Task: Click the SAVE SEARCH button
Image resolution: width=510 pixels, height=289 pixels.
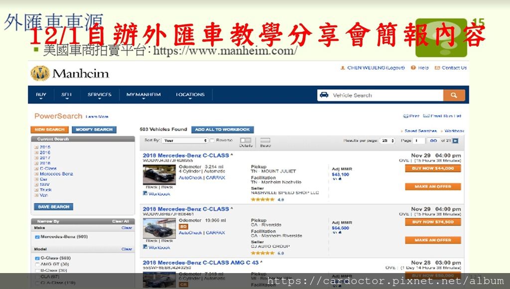Action: 54,207
